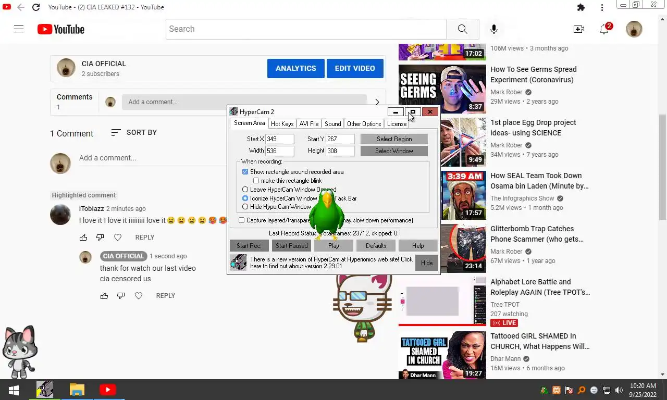
Task: Open HyperCam Help
Action: pyautogui.click(x=418, y=246)
